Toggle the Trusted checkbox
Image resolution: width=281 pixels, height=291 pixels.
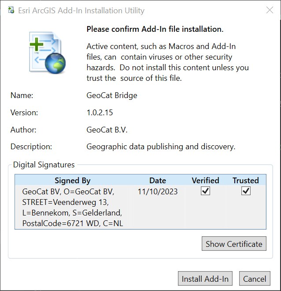coord(246,191)
